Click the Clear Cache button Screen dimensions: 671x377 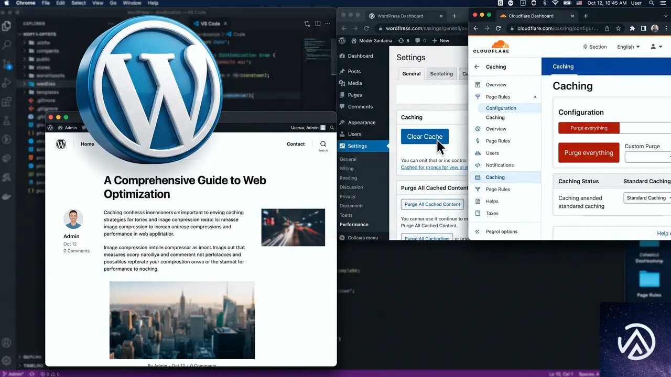425,137
